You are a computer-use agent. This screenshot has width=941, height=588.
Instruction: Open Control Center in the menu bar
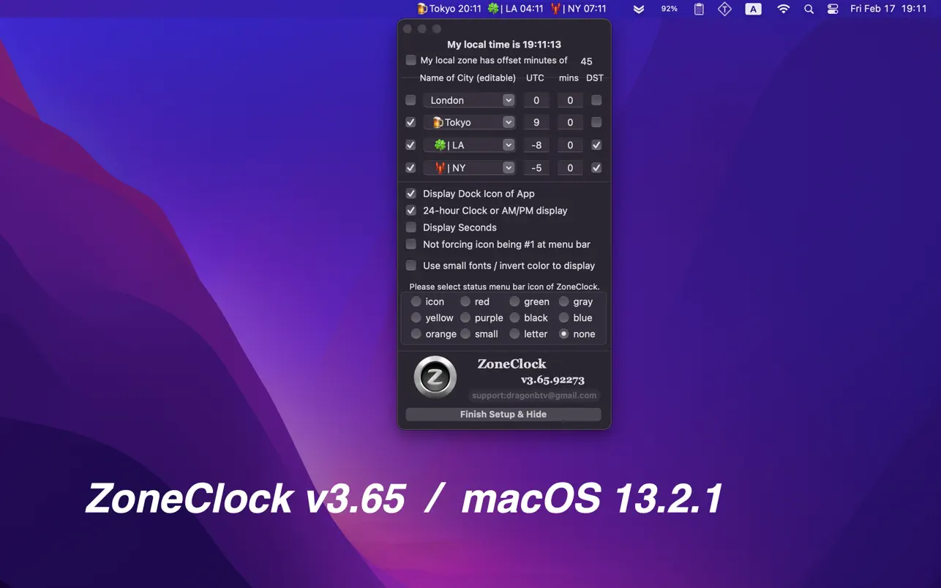833,9
